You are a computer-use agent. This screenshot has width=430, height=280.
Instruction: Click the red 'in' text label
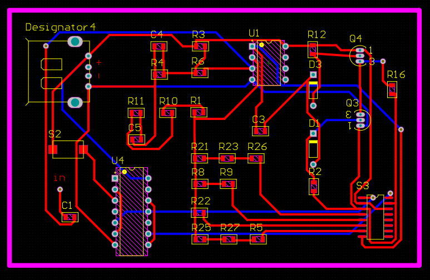point(59,178)
